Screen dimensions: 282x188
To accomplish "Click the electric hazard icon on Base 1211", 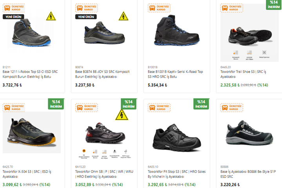I will [x=51, y=16].
